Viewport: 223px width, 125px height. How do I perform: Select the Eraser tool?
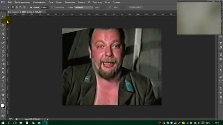pyautogui.click(x=3, y=60)
